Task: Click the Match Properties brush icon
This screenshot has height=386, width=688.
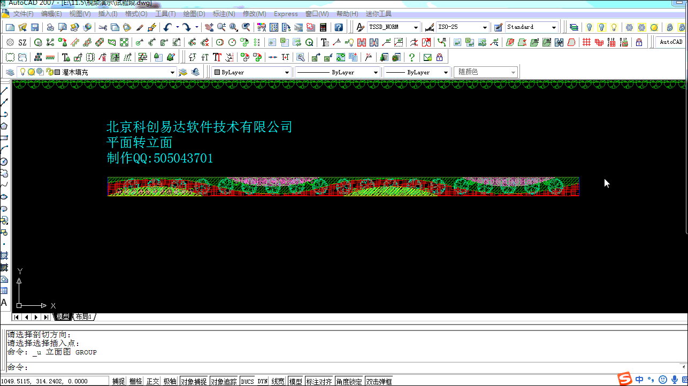Action: pyautogui.click(x=139, y=27)
